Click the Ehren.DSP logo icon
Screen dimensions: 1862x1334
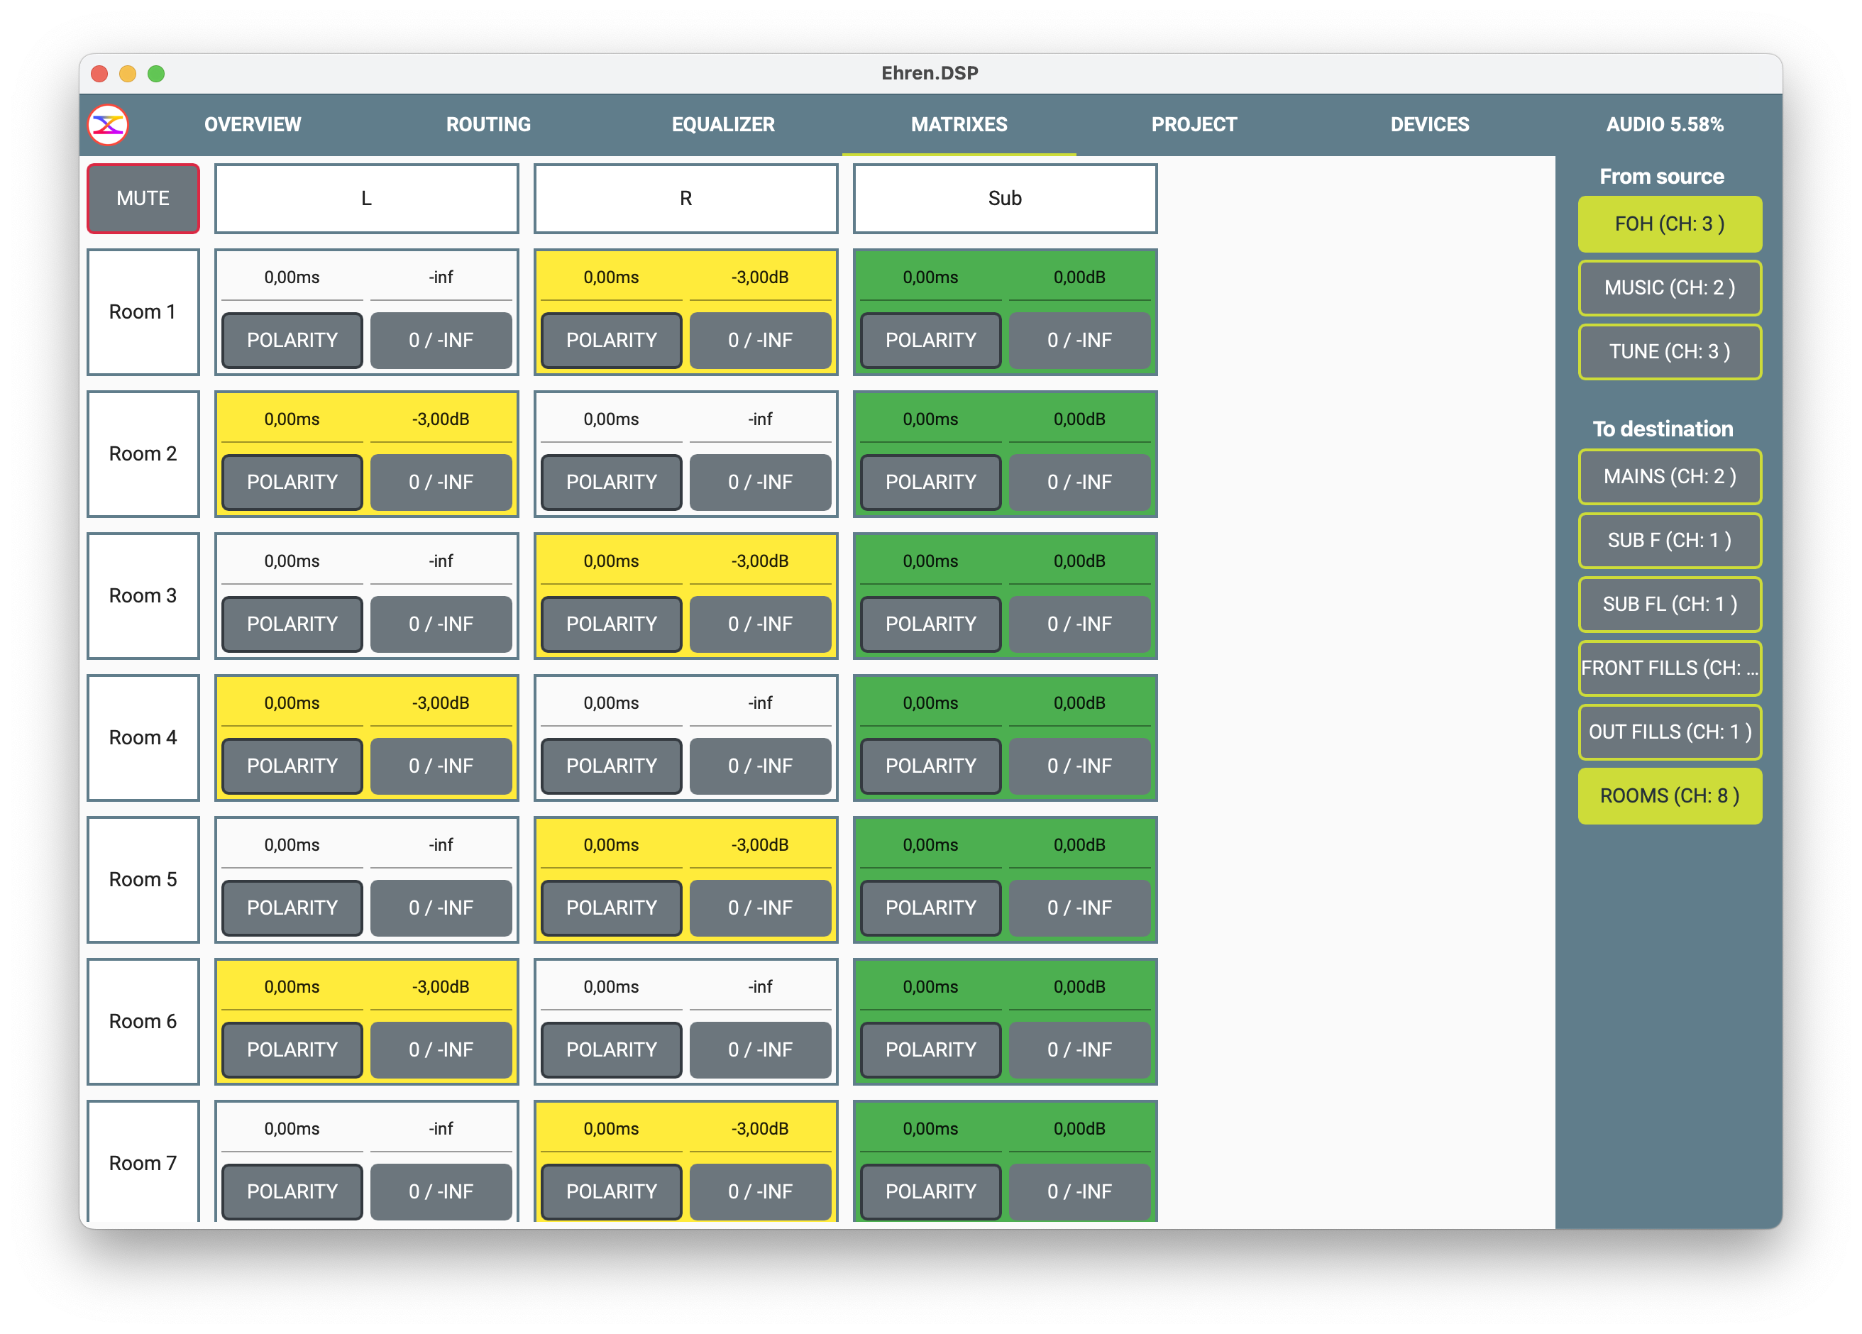click(108, 125)
